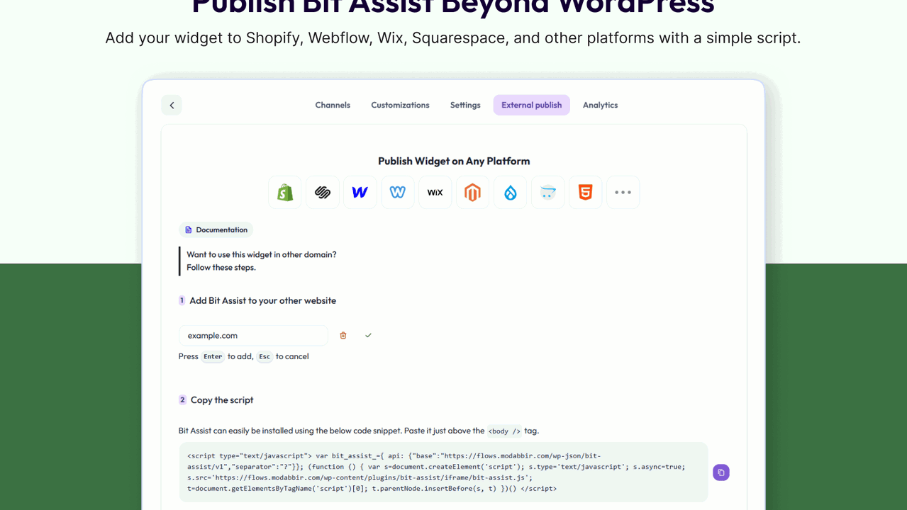Click the 'Publish Widget on Any Platform' heading
This screenshot has width=907, height=510.
(454, 161)
